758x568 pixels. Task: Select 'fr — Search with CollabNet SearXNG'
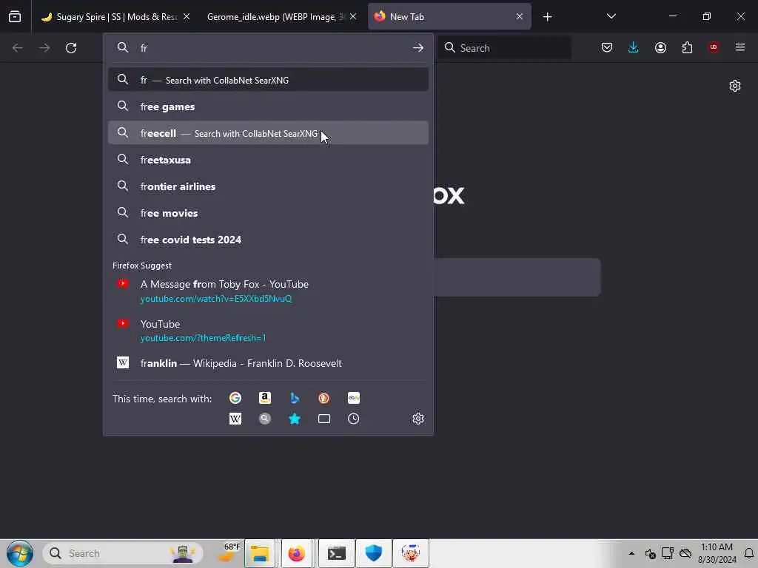tap(268, 80)
